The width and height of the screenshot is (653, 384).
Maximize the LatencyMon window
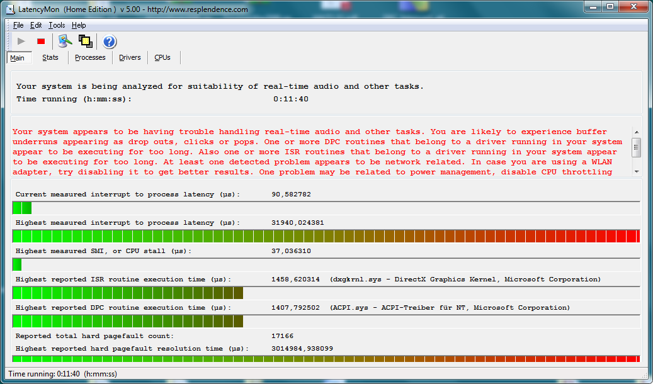(x=610, y=7)
